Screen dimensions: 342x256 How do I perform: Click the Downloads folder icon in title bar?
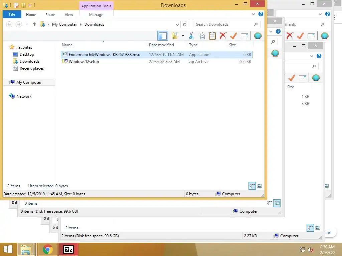coord(6,5)
